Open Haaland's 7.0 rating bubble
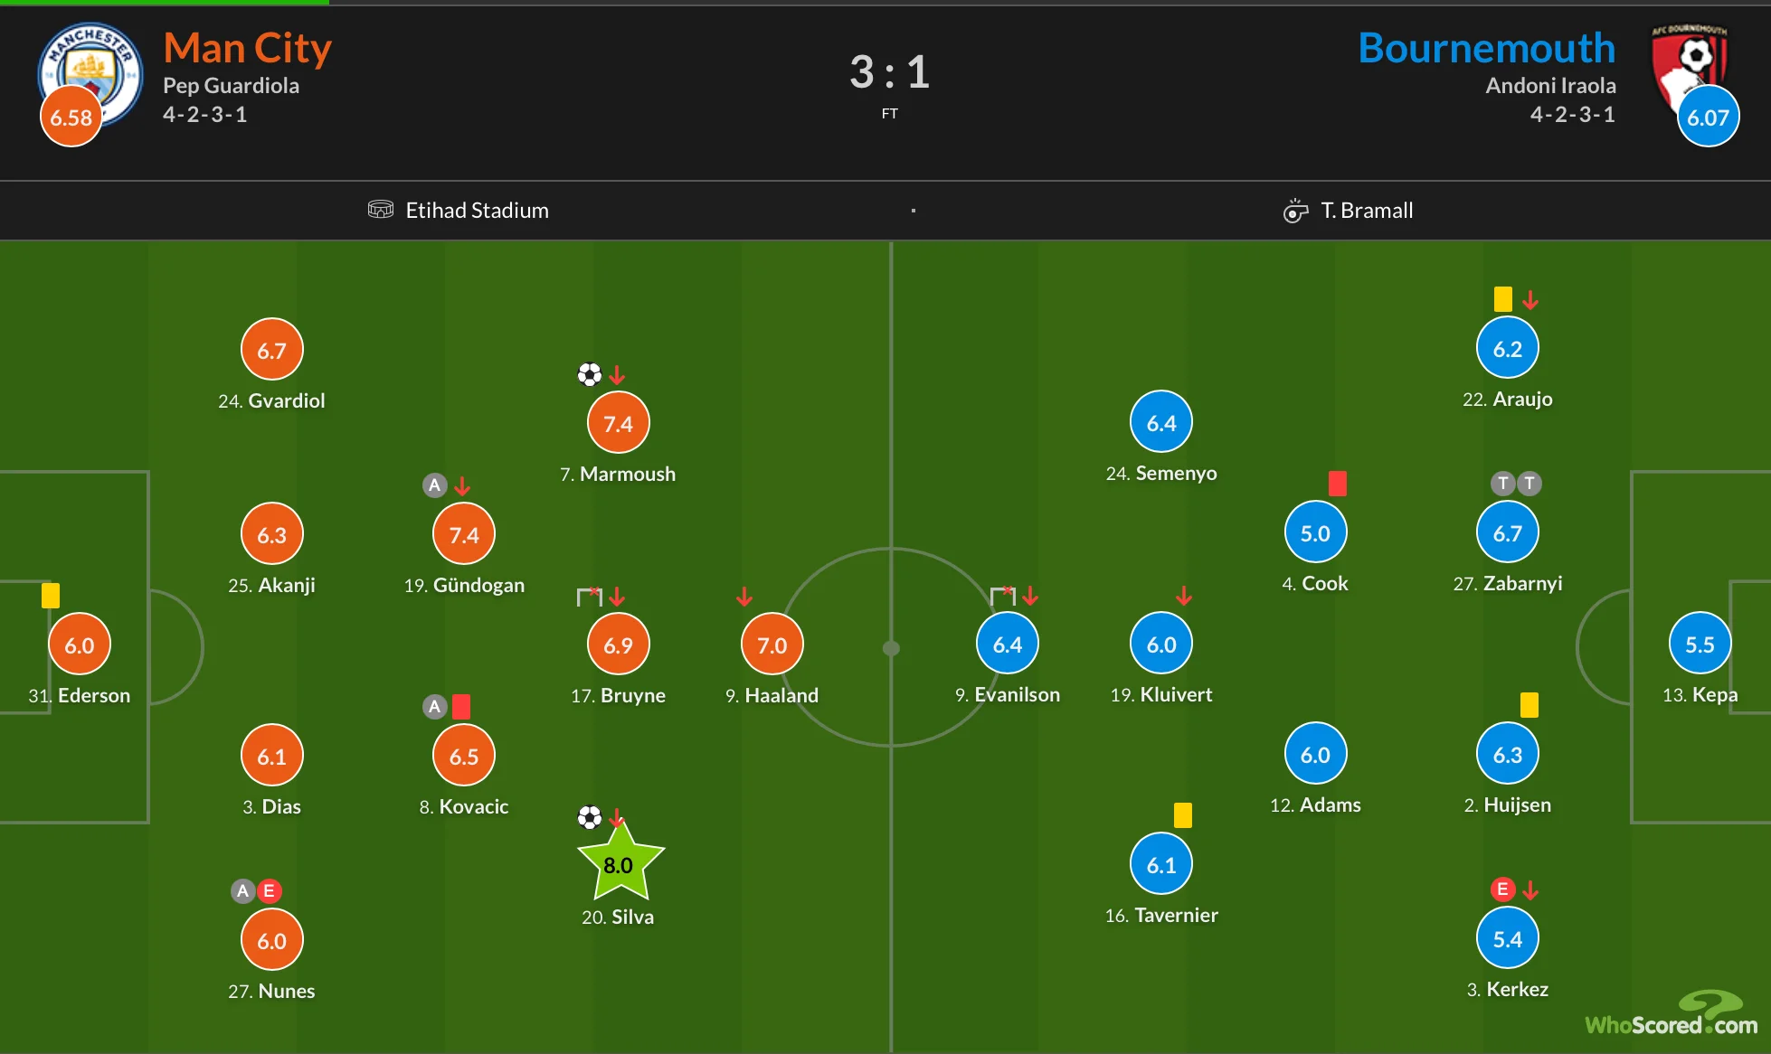 (x=772, y=645)
